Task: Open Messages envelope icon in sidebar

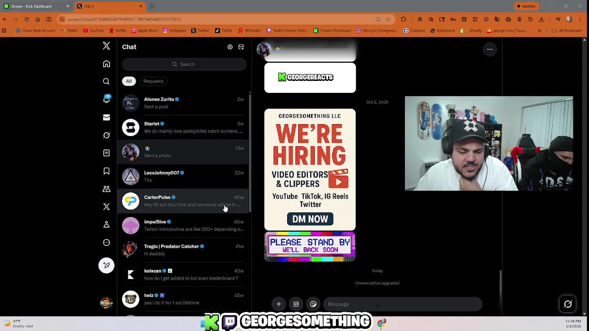Action: 106,117
